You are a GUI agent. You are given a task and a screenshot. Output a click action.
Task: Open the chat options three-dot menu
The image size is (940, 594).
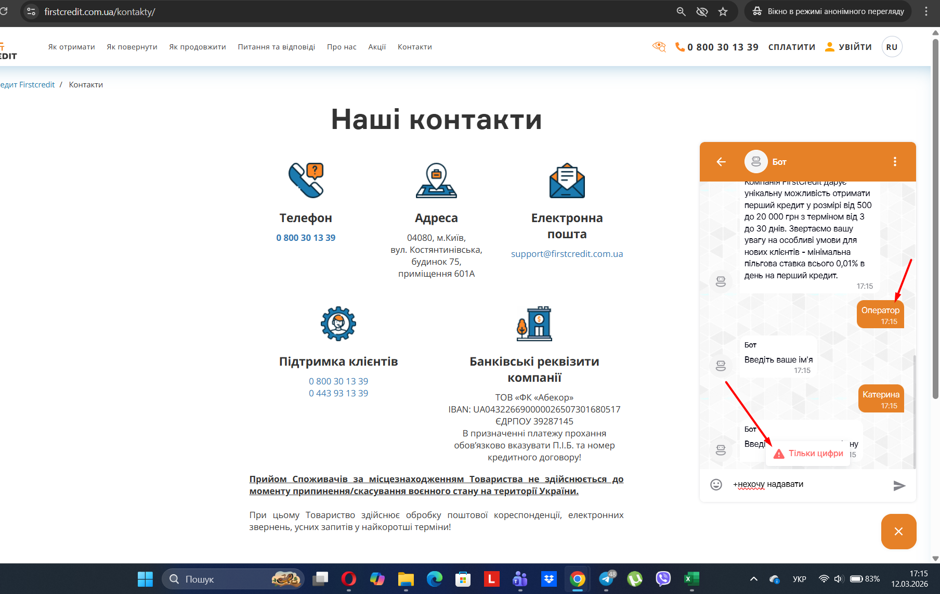click(895, 162)
